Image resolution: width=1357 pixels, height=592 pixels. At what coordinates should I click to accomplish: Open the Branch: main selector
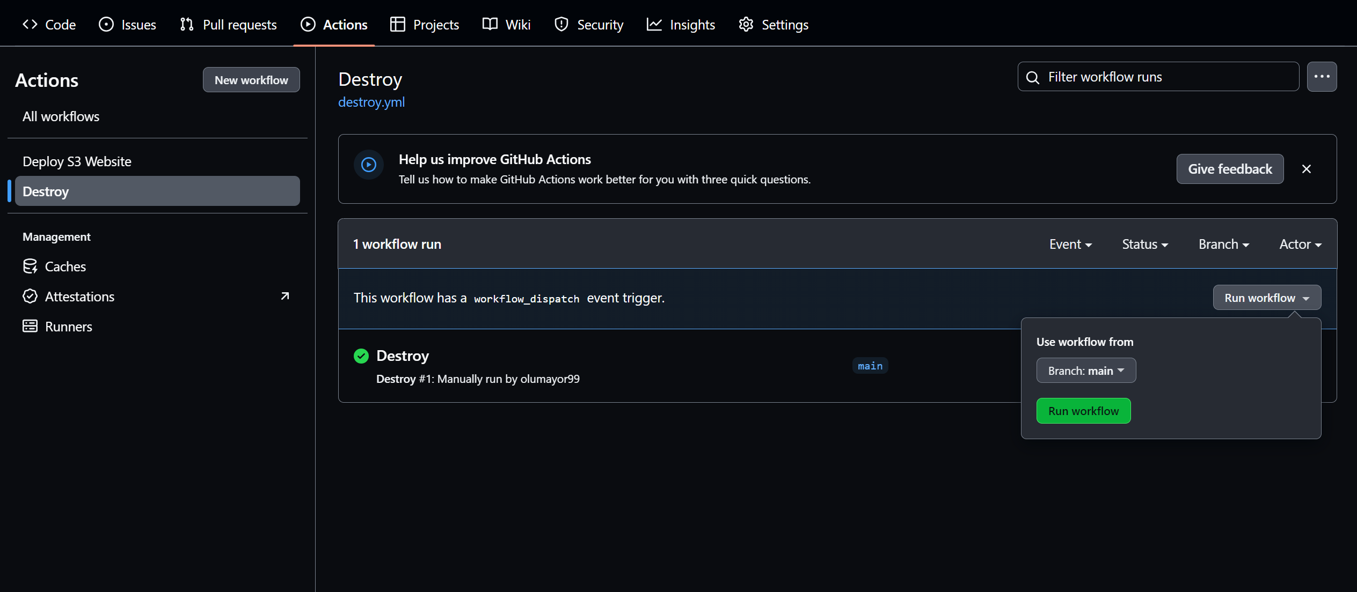click(x=1085, y=371)
